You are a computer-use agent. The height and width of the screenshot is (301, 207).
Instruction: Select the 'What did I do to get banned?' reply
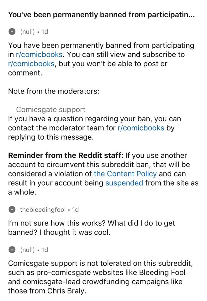[91, 228]
